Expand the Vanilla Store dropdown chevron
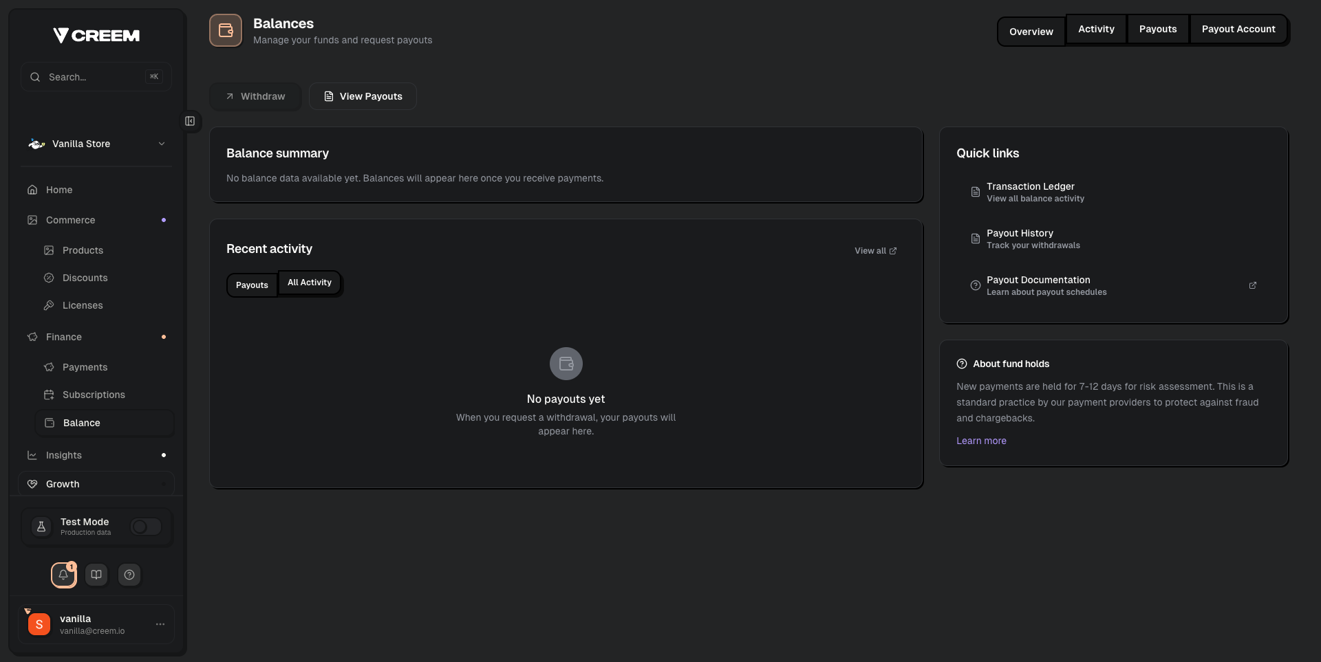 (x=162, y=144)
